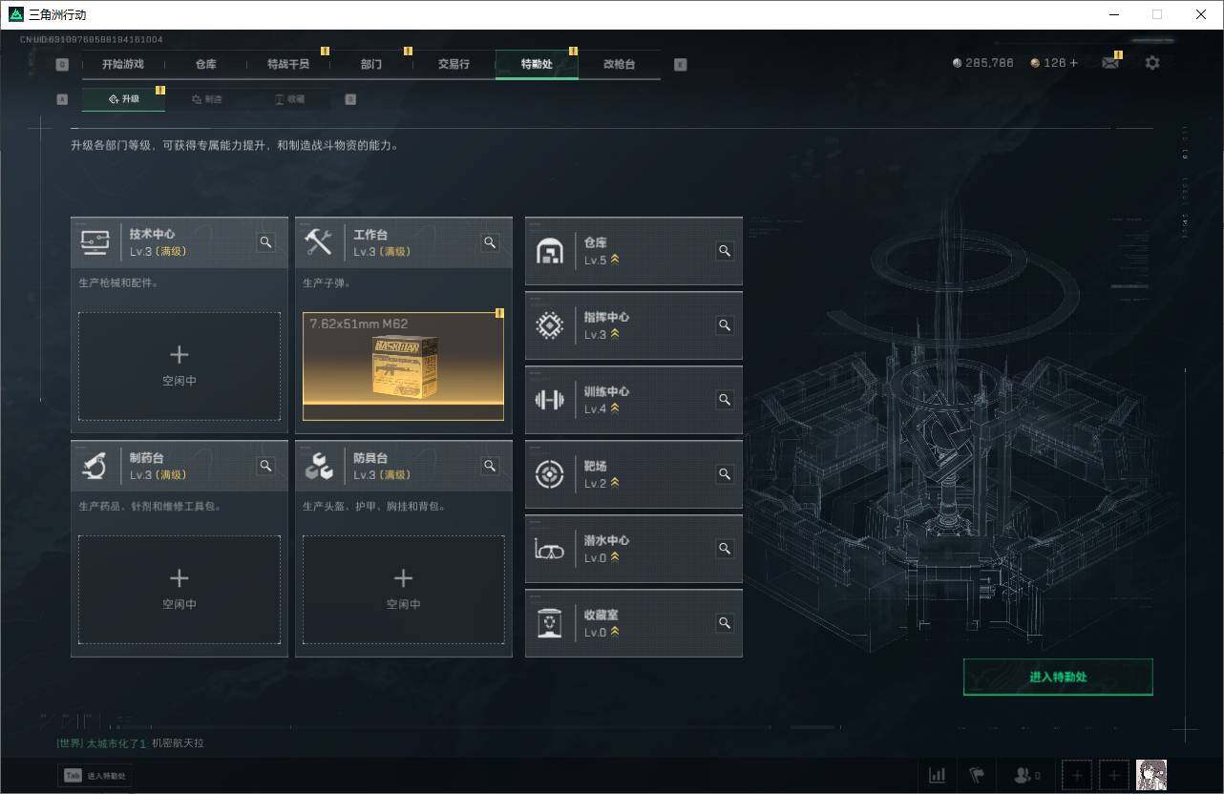Select the 7.62x51mm M62 ammo in production
Image resolution: width=1224 pixels, height=794 pixels.
tap(403, 366)
